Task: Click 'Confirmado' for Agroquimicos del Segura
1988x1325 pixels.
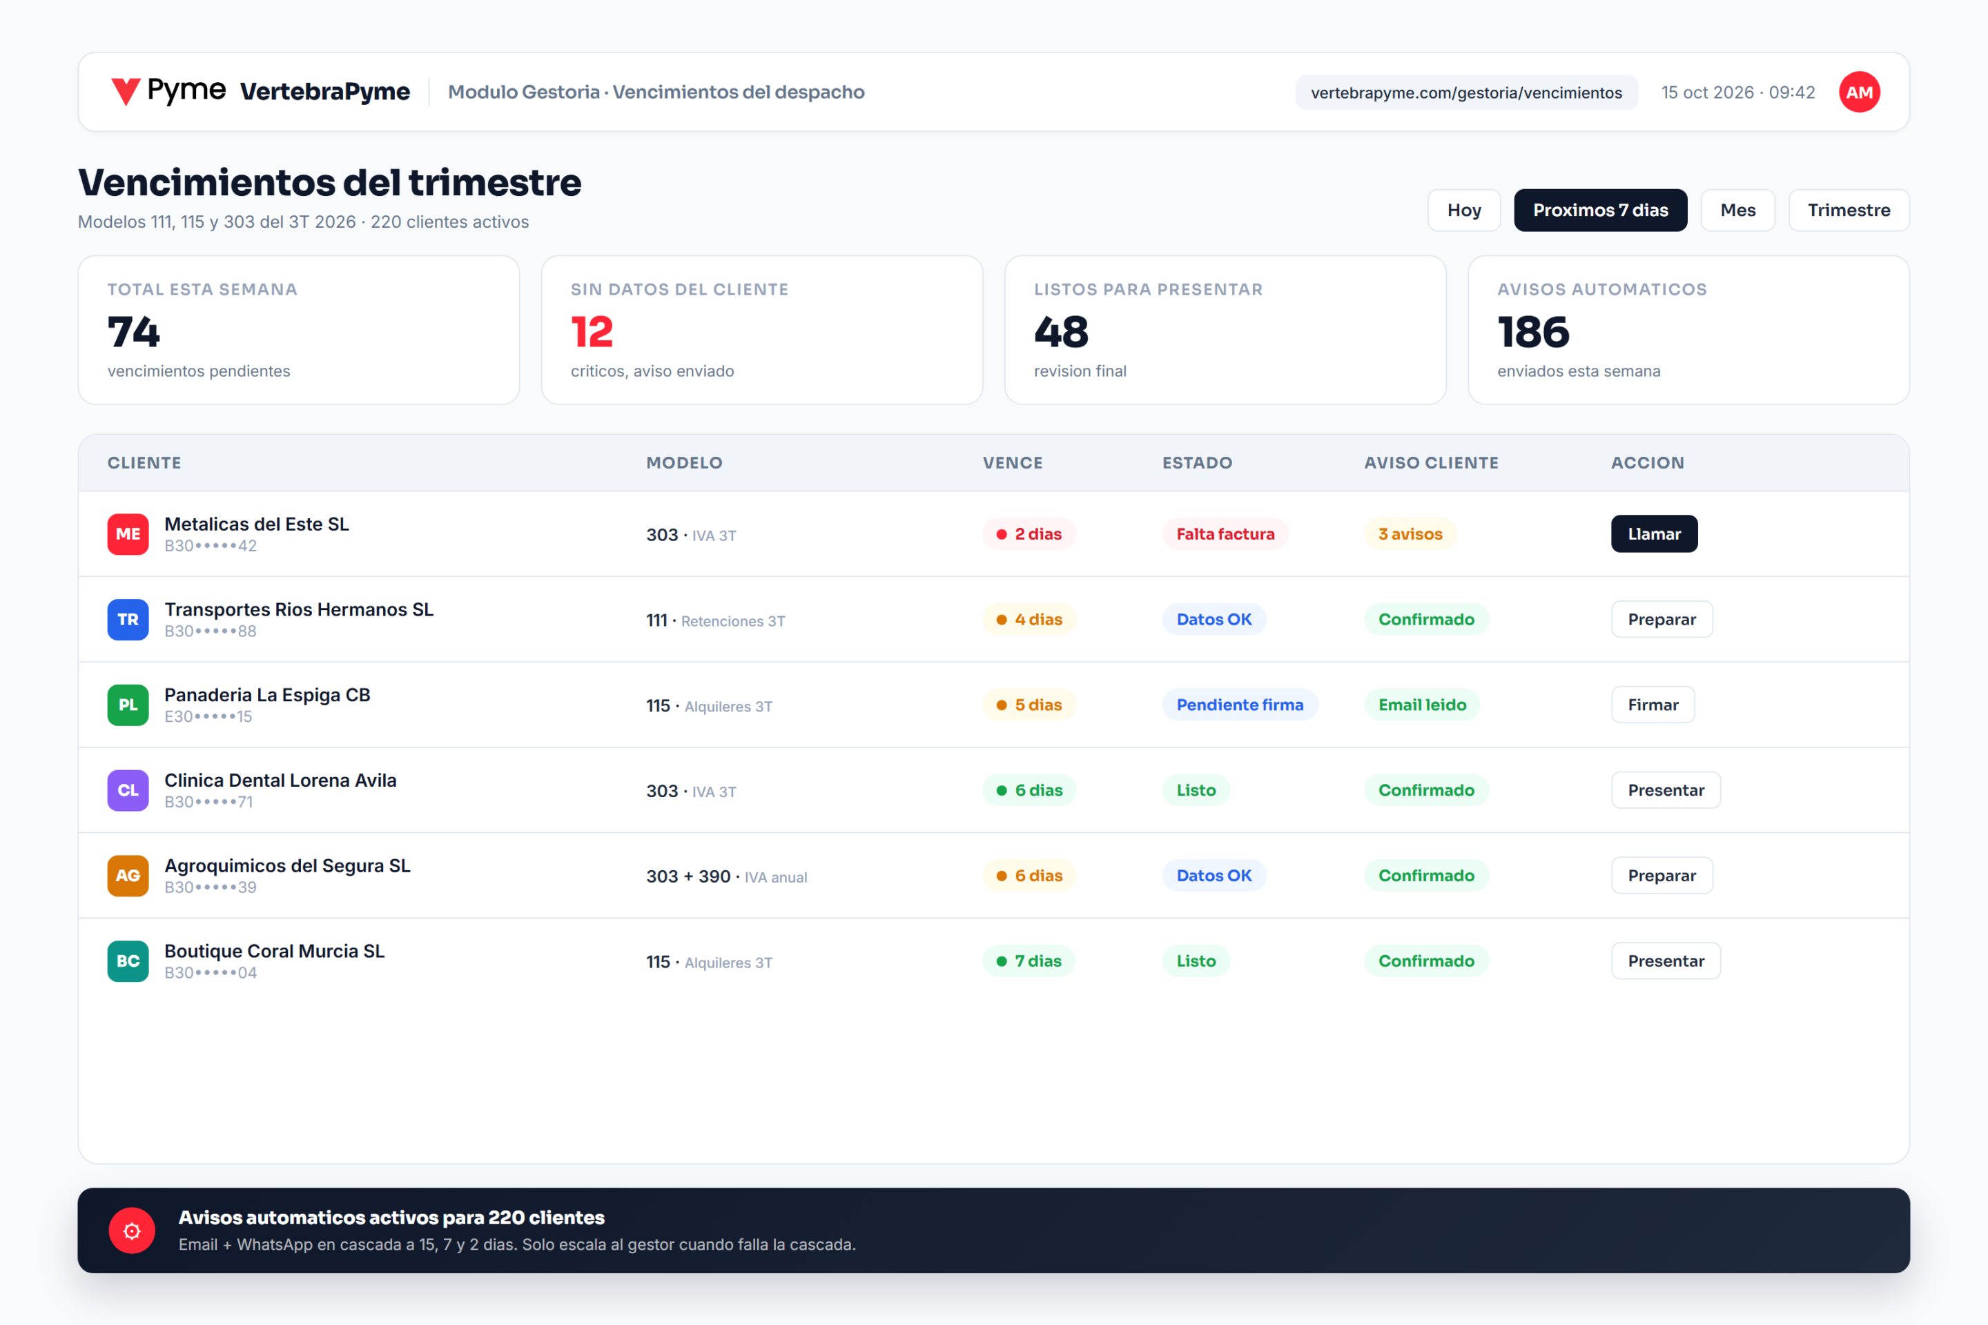Action: click(1426, 876)
